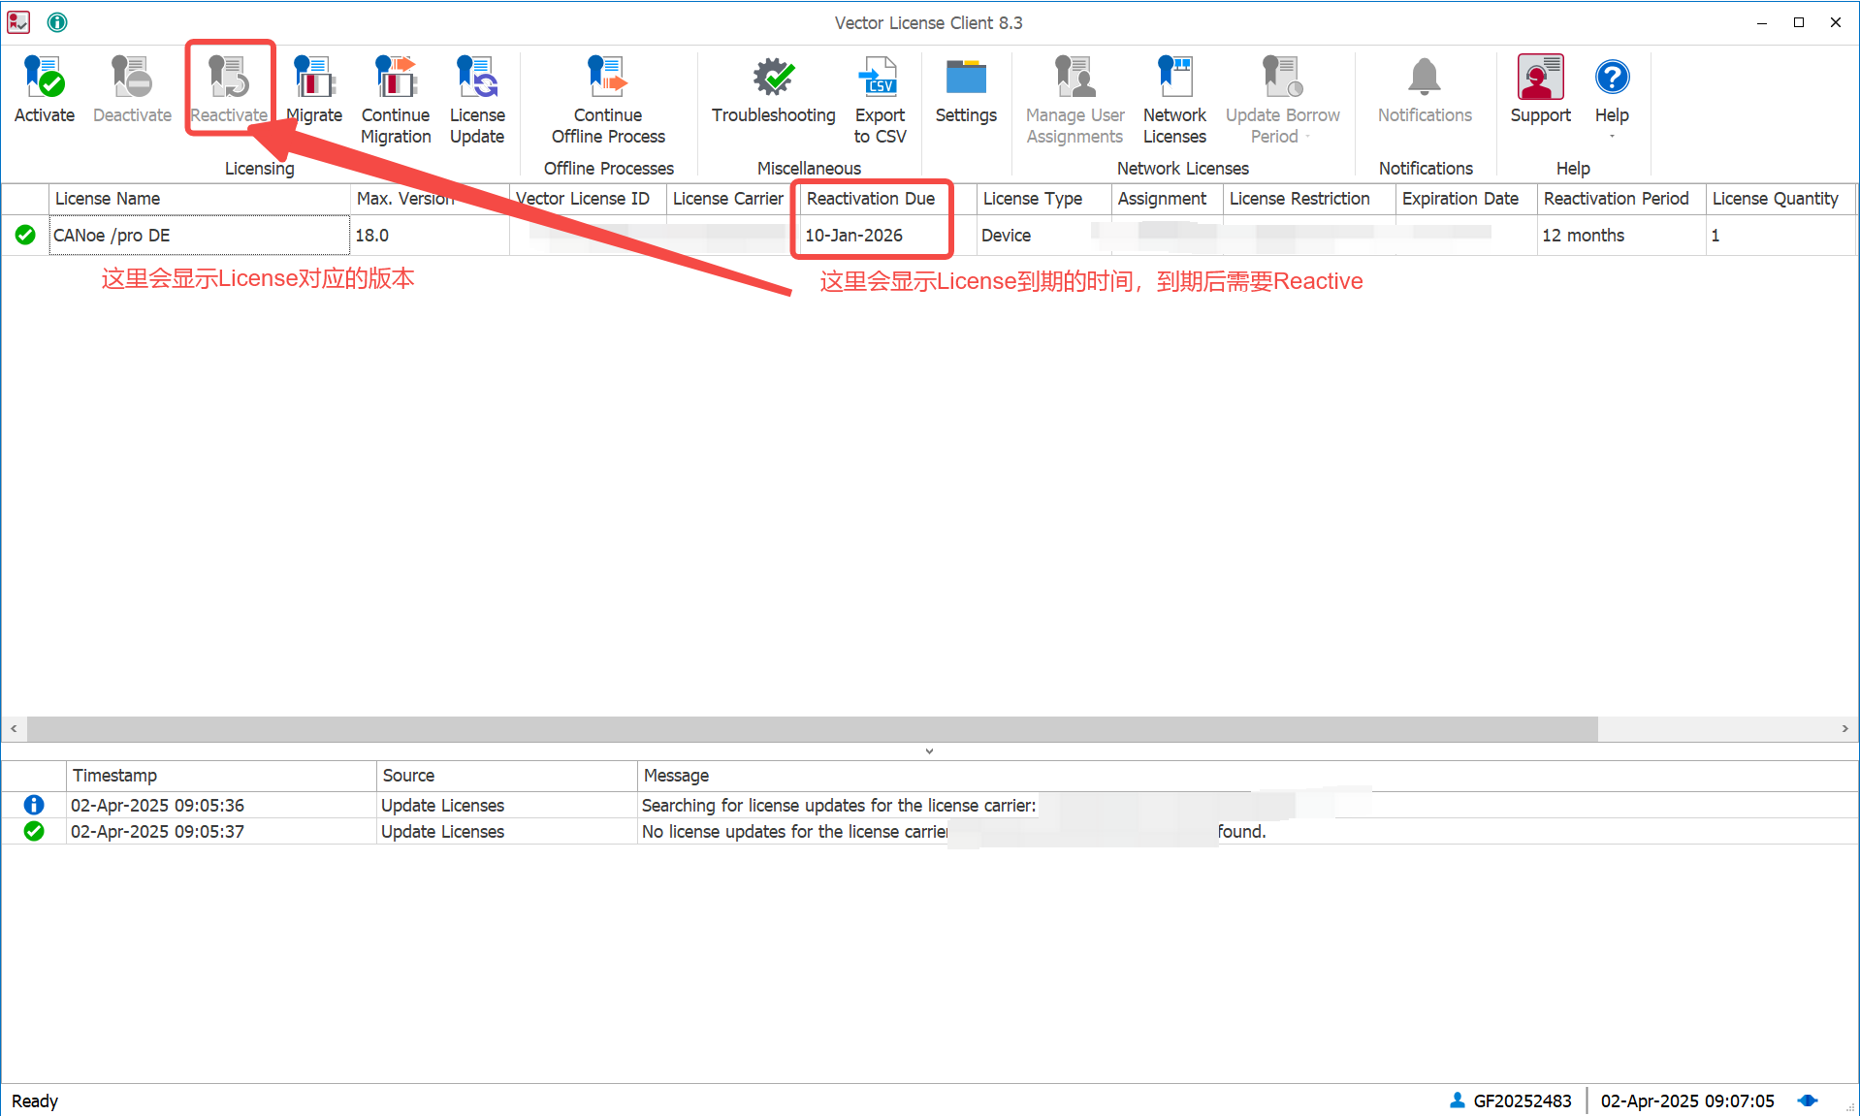Click the horizontal scrollbar right arrow
This screenshot has width=1860, height=1116.
point(1844,728)
